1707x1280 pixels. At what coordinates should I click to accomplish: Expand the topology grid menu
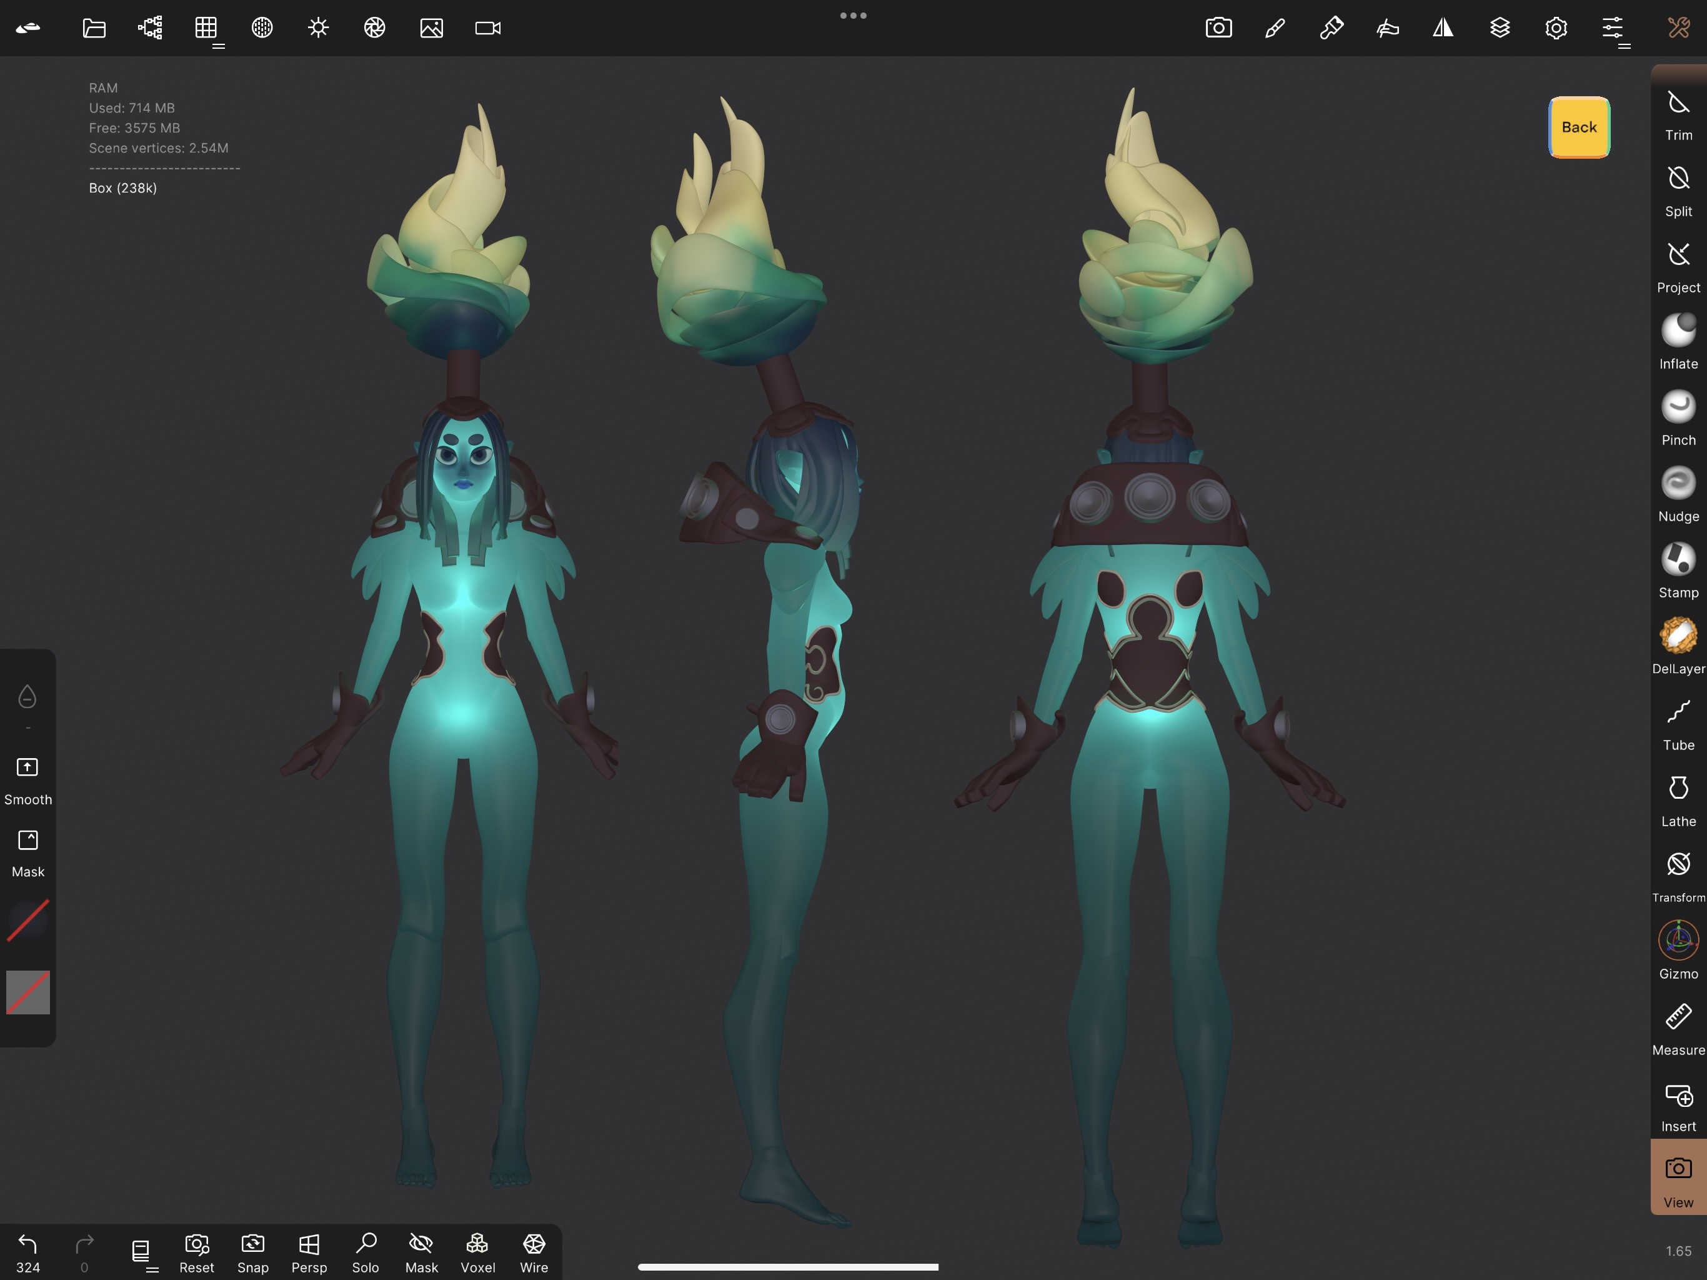pos(206,29)
